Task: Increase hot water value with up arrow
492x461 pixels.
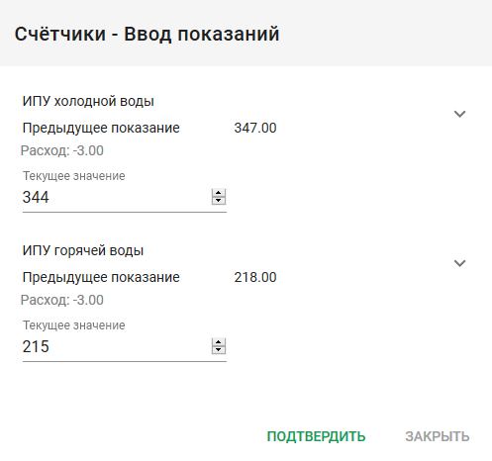Action: (x=219, y=342)
